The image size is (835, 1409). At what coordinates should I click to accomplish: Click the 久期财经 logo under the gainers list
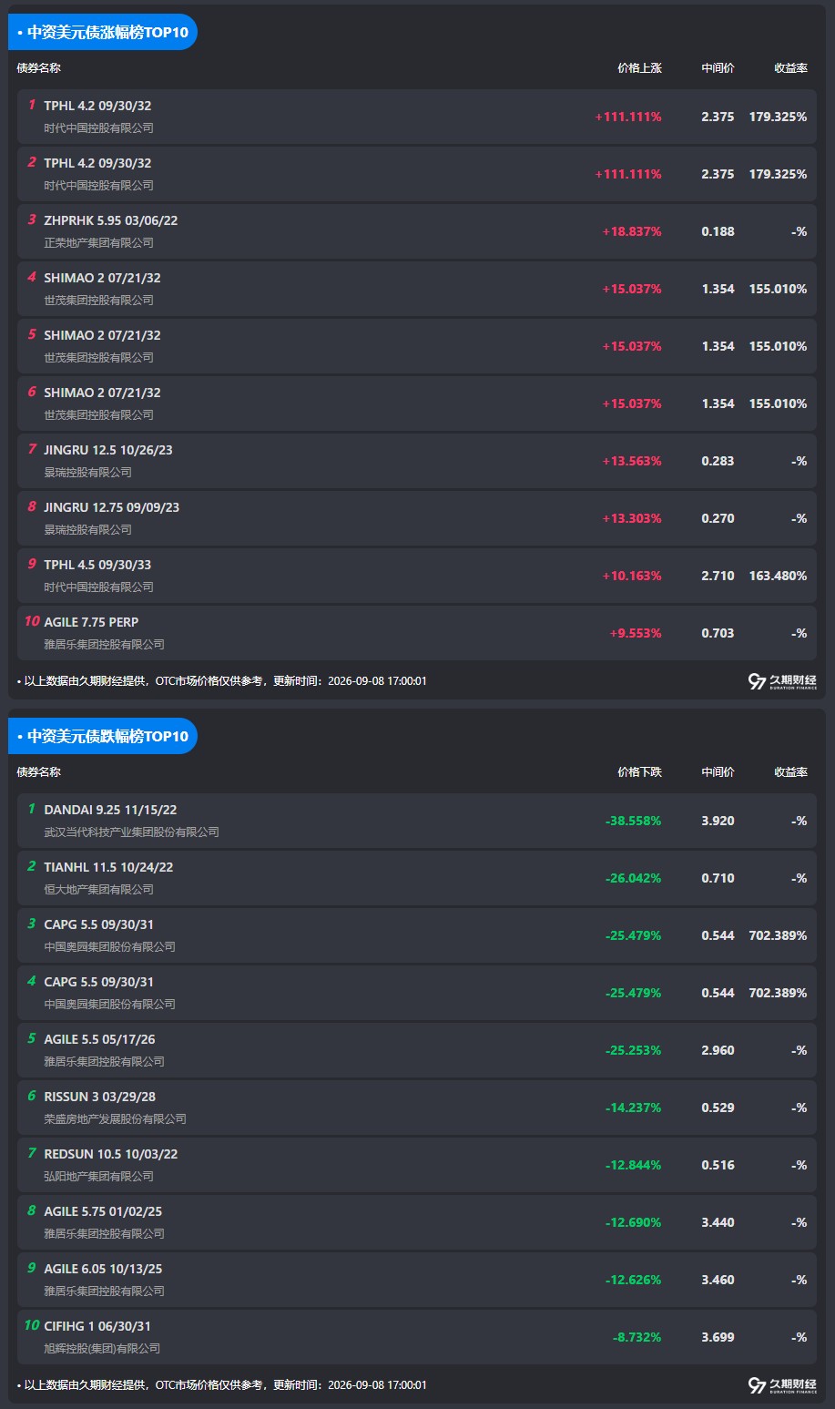tap(782, 681)
